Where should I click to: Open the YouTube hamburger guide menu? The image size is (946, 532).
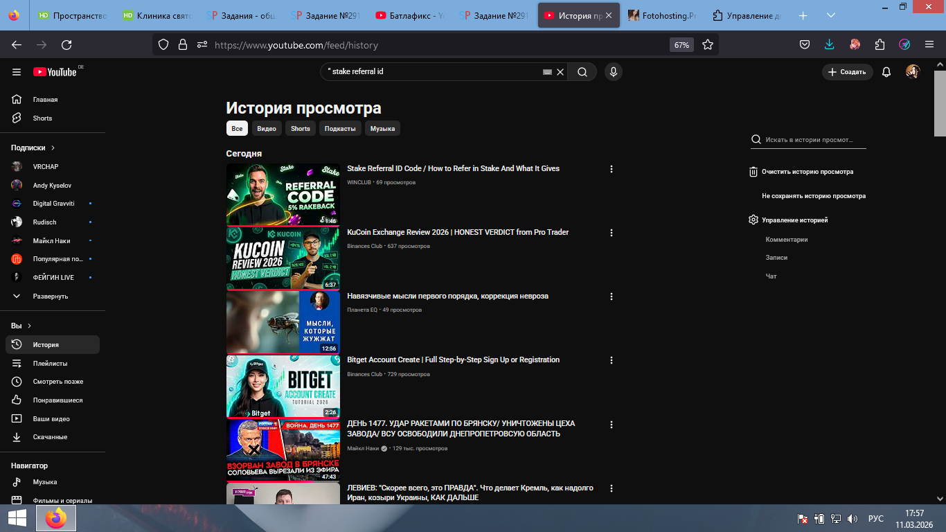coord(17,72)
